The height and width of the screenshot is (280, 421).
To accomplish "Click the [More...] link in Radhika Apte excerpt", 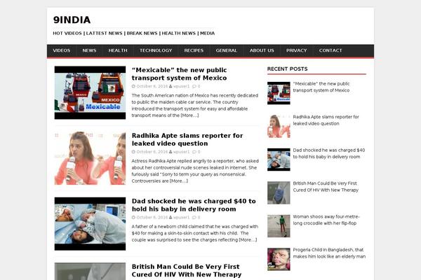I will [178, 181].
